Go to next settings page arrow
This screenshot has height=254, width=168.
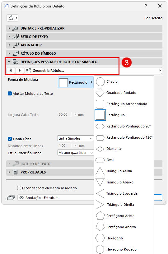tap(20, 71)
